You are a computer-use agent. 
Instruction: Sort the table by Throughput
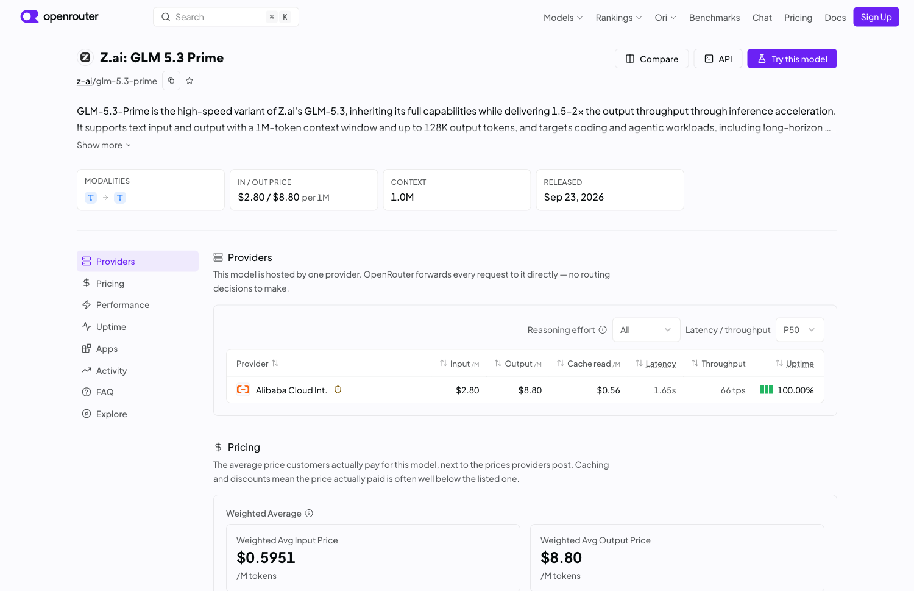coord(718,364)
